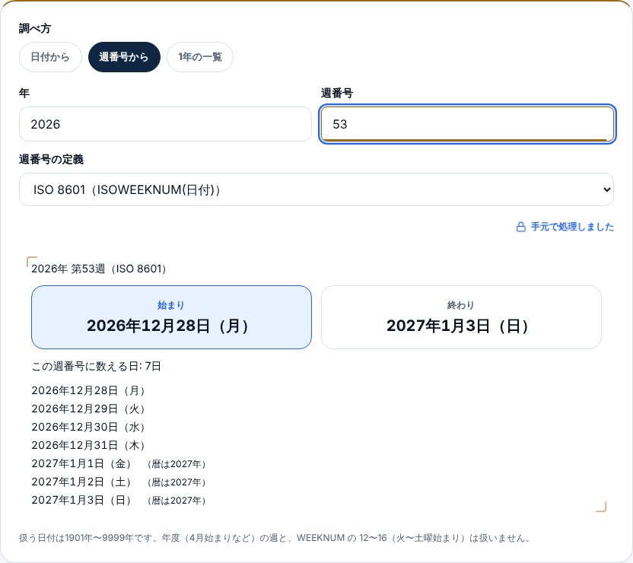Screen dimensions: 633x563
Task: Click list row 2026年12月30日（水）
Action: point(88,427)
